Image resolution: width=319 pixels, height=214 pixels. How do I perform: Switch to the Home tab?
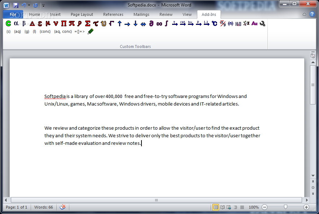pos(35,14)
